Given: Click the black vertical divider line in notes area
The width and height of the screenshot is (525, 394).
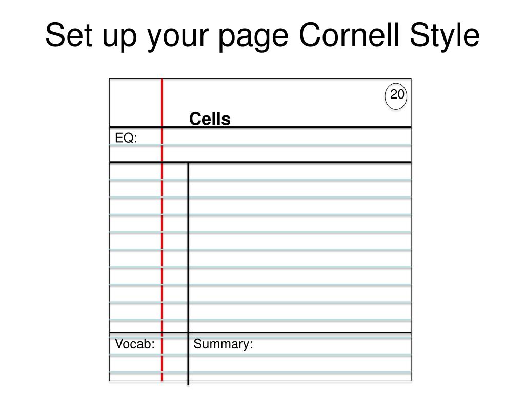Looking at the screenshot, I should [x=188, y=273].
